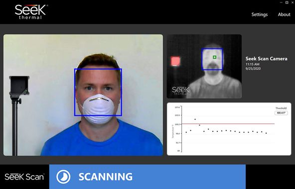Click the highest data point above threshold line
295x189 pixels.
pos(195,119)
